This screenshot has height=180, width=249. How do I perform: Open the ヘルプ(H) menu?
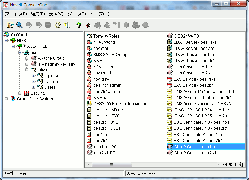100,14
